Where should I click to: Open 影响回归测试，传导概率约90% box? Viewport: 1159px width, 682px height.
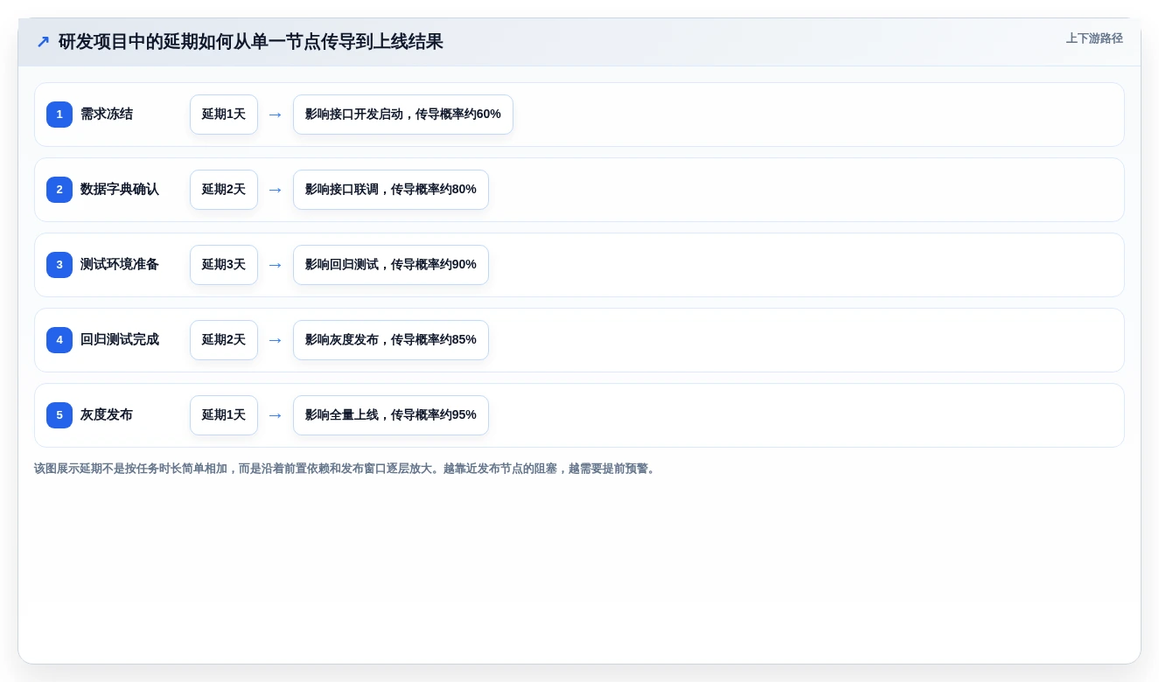coord(391,265)
